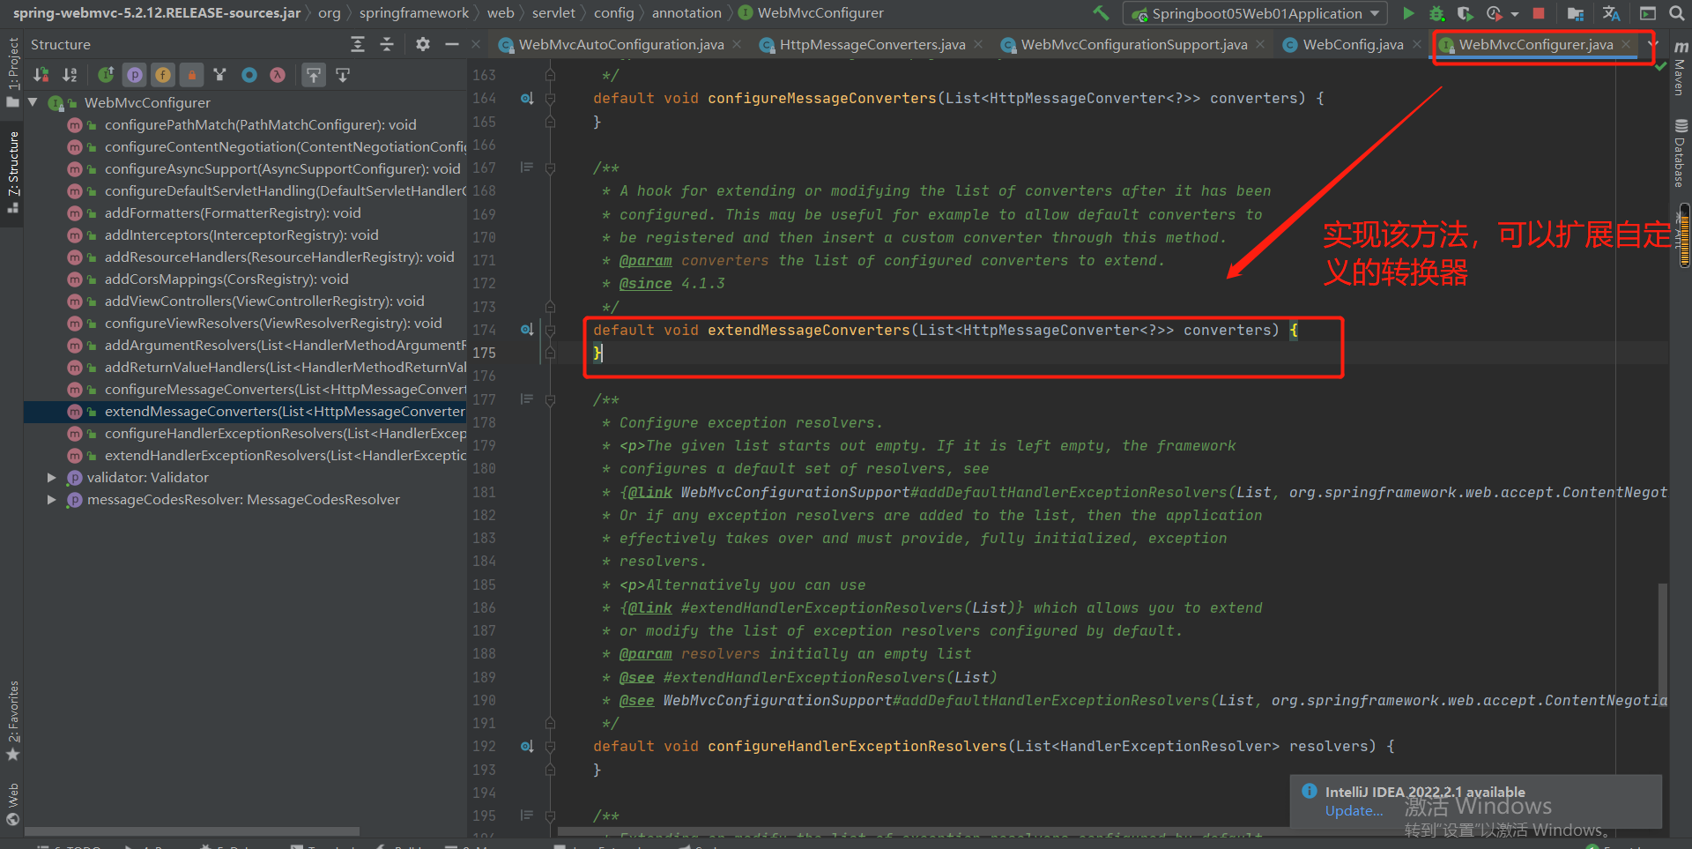Click the Structure panel horizontal scrollbar
Viewport: 1692px width, 849px height.
click(192, 831)
